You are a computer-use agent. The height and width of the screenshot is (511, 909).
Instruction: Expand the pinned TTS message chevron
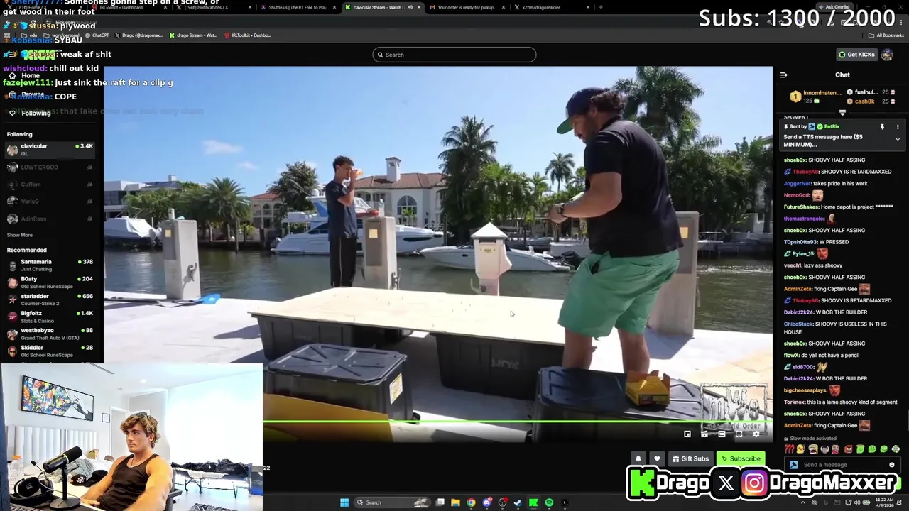point(898,140)
